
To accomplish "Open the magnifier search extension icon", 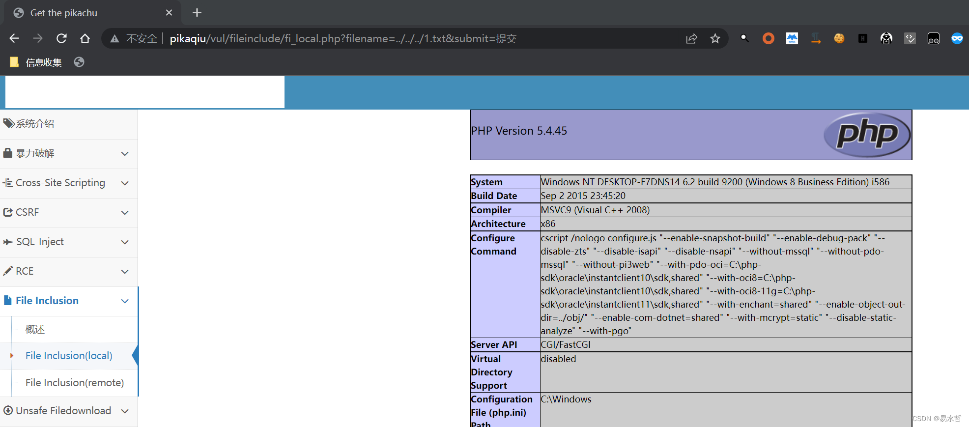I will pos(745,38).
